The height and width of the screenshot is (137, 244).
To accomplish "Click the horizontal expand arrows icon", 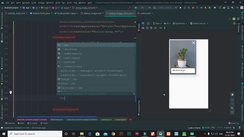I will coord(161,28).
